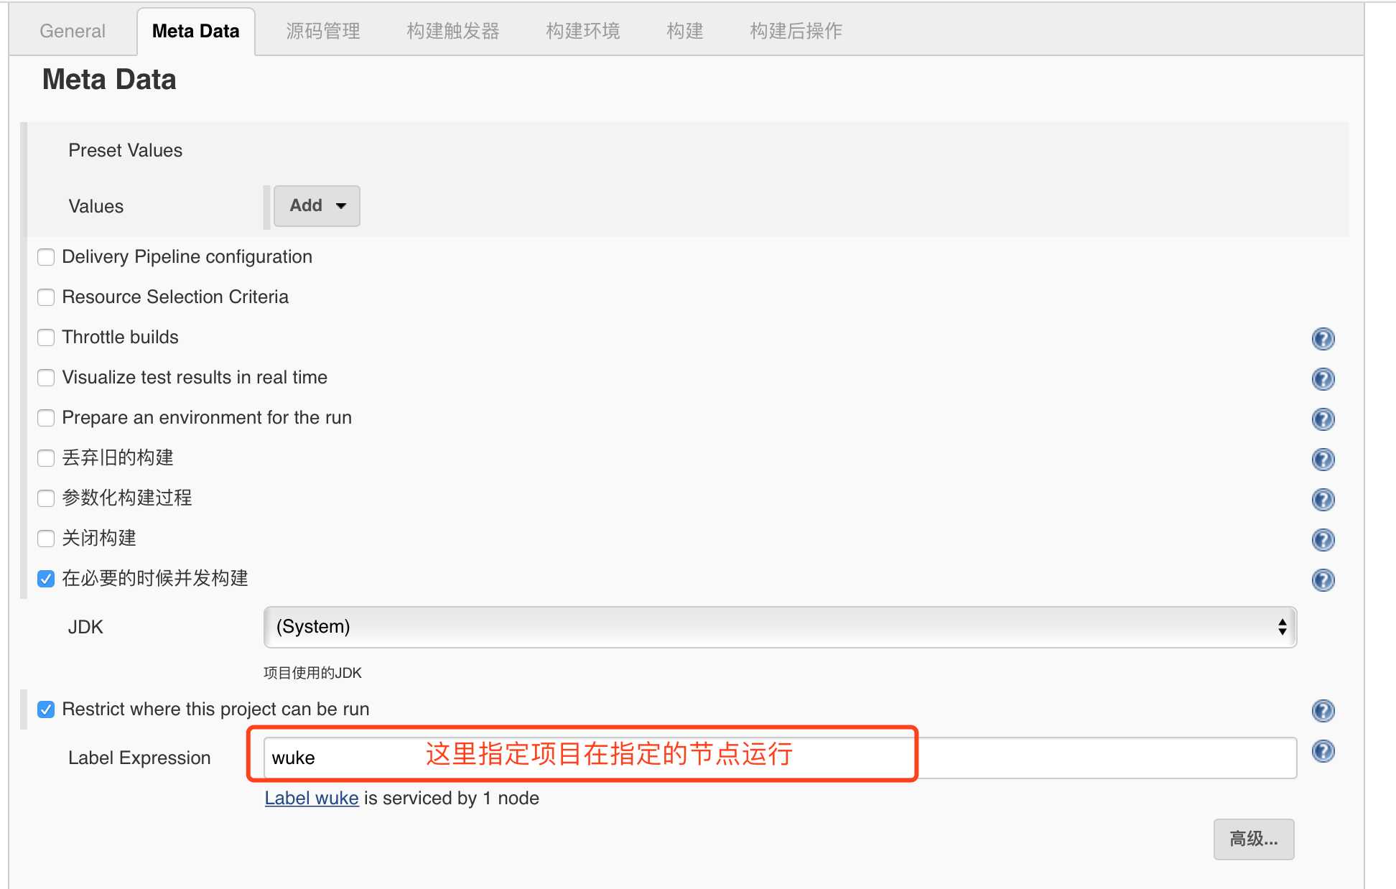Open help for Restrict where this project can be run

click(x=1323, y=710)
